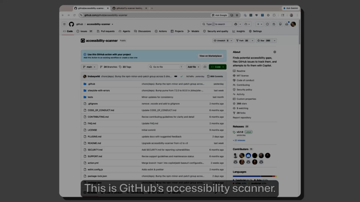Fork the repository with the Fork button
Viewport: 360px width, 202px height.
pyautogui.click(x=242, y=40)
